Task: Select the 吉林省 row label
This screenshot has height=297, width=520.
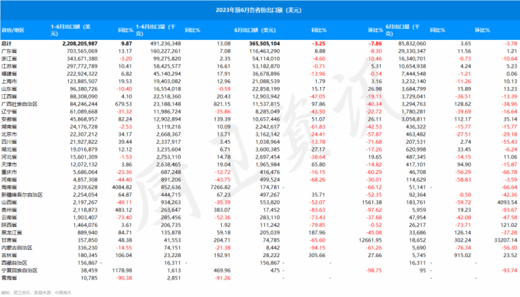Action: pos(9,256)
